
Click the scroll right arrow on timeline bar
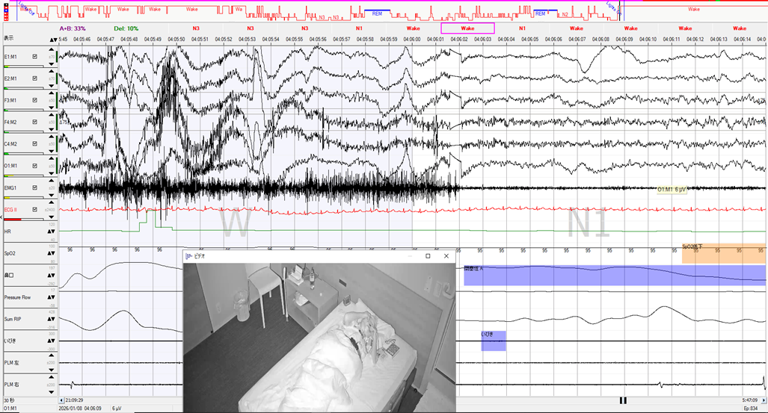[764, 400]
